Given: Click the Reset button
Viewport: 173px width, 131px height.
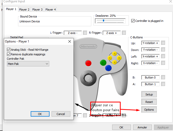Looking at the screenshot, I should click(x=149, y=102).
